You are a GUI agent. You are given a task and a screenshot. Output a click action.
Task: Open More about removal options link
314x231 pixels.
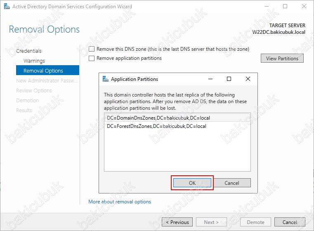coord(120,202)
